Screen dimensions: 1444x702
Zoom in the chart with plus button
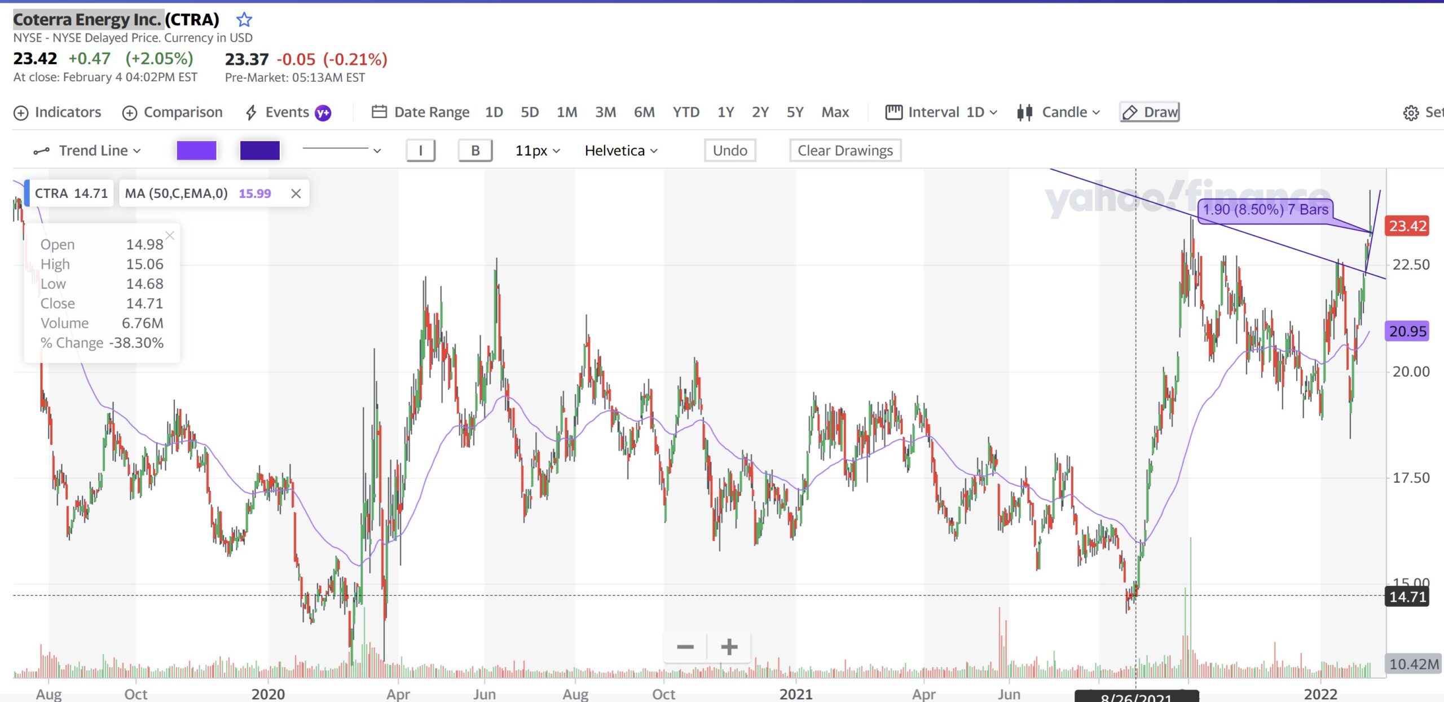[729, 647]
